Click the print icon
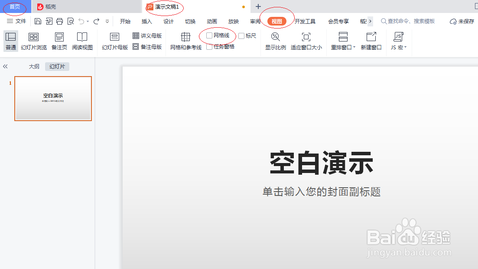 (x=59, y=20)
